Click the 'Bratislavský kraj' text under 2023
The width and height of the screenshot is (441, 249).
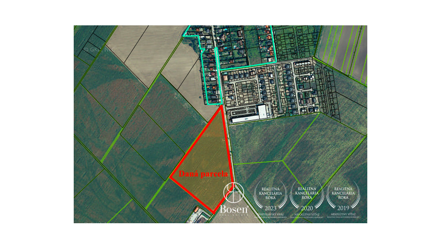[x=270, y=215]
